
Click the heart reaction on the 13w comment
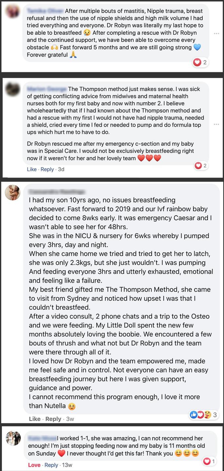207,461
